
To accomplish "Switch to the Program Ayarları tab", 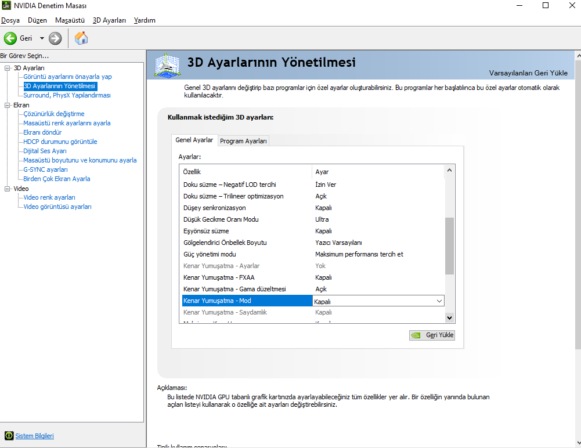I will (243, 141).
